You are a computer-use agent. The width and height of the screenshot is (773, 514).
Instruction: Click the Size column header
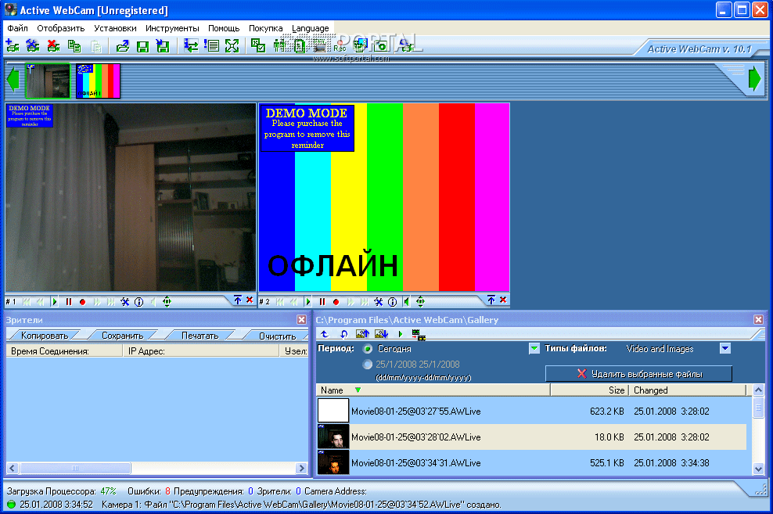pyautogui.click(x=589, y=390)
